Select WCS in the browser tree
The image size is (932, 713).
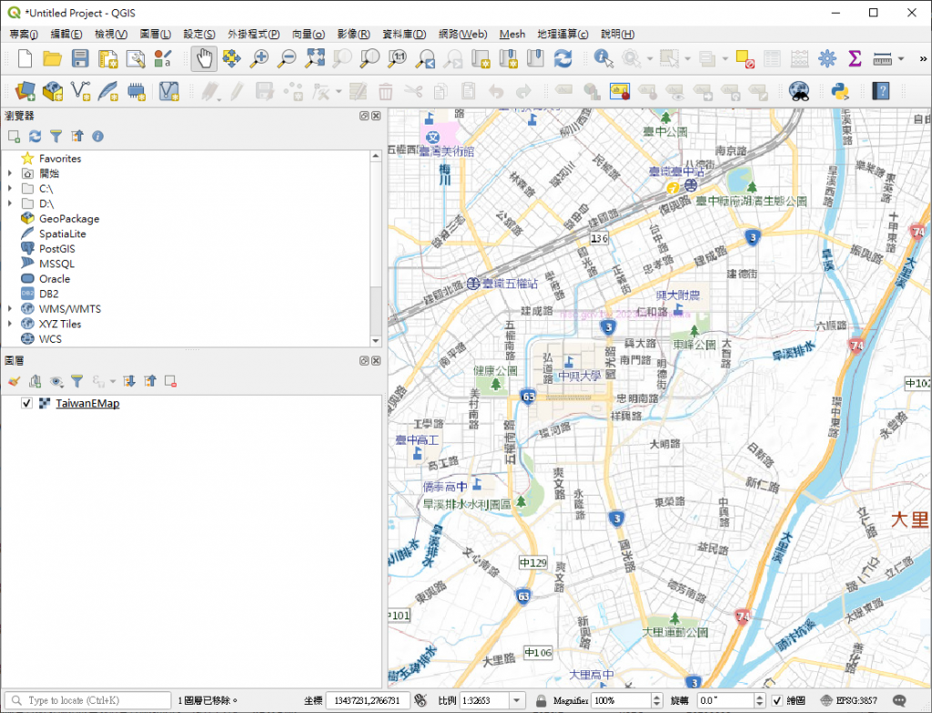click(50, 338)
